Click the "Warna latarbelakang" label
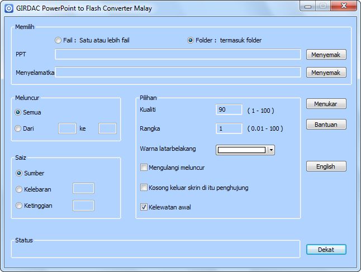Image resolution: width=361 pixels, height=272 pixels. coord(168,149)
